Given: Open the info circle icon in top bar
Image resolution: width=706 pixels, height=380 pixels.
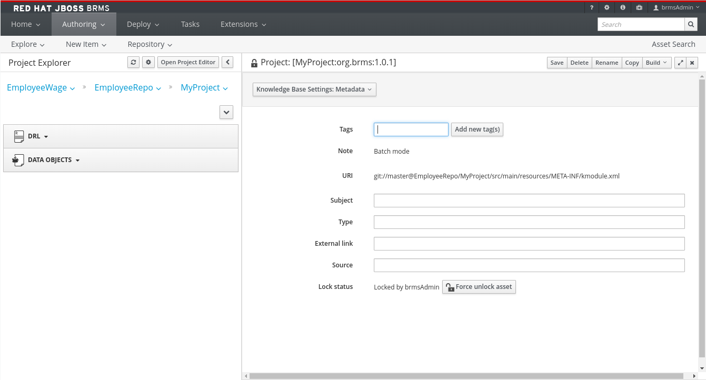Looking at the screenshot, I should (x=623, y=8).
